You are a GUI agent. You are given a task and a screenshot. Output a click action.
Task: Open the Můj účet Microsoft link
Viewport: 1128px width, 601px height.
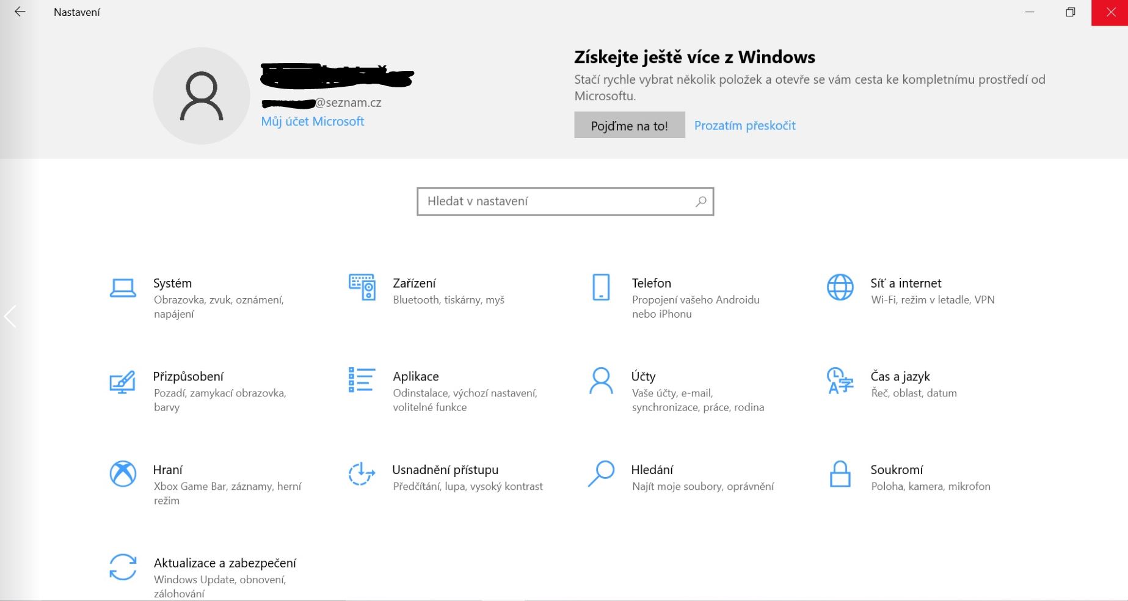tap(312, 121)
